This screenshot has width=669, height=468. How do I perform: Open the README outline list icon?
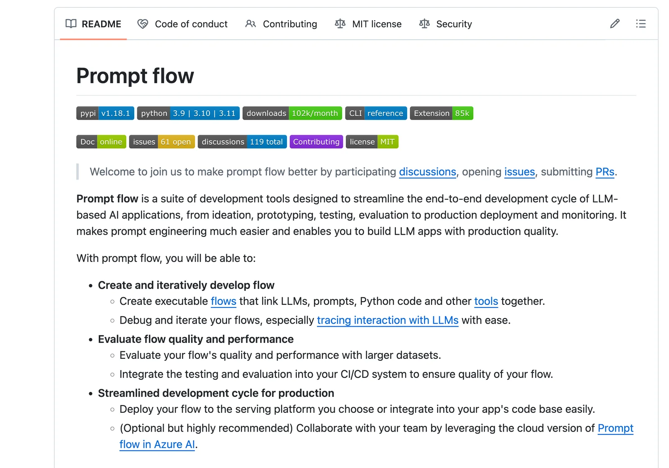click(641, 24)
